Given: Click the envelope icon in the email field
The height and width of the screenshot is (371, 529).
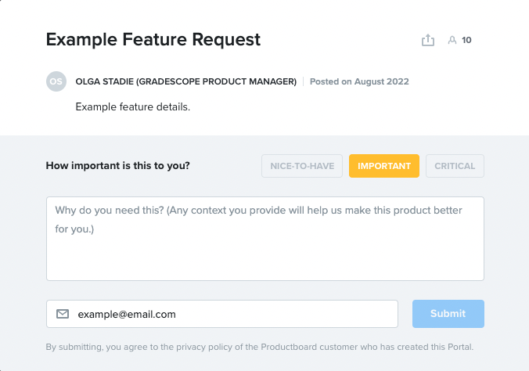Looking at the screenshot, I should click(63, 314).
